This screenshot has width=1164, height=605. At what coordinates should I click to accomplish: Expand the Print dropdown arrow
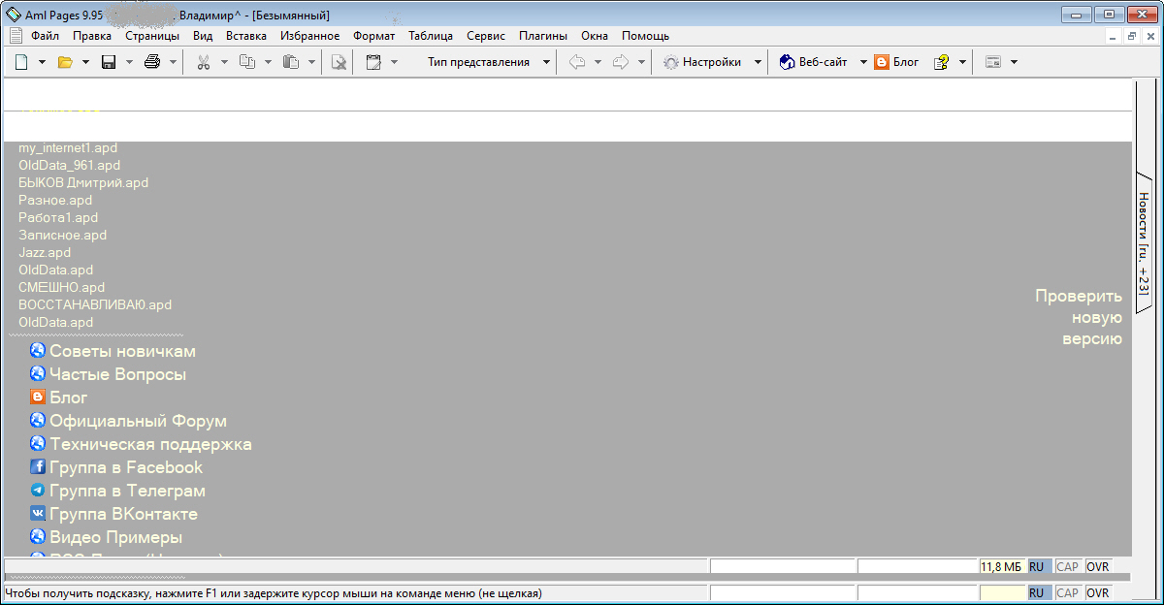click(x=173, y=62)
